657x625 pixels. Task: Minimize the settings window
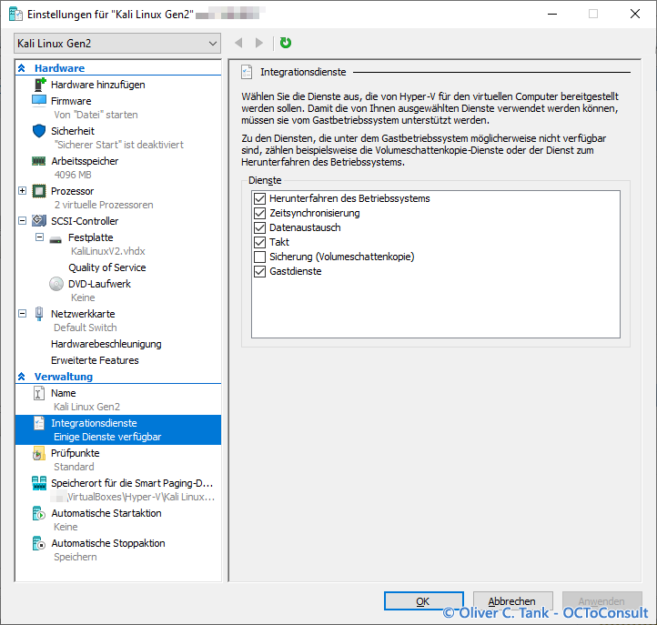552,14
